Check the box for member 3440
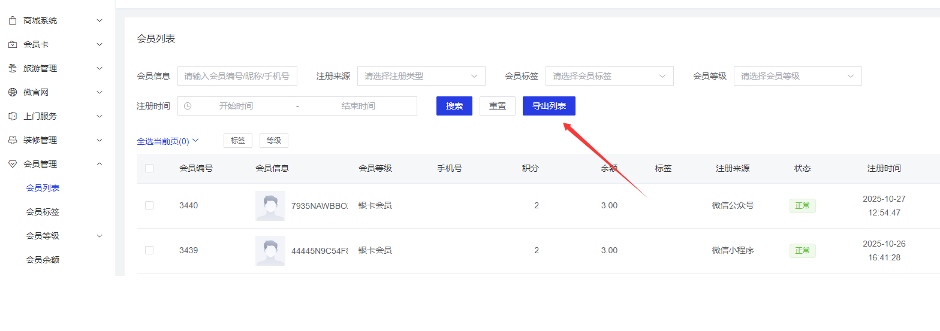 click(149, 205)
